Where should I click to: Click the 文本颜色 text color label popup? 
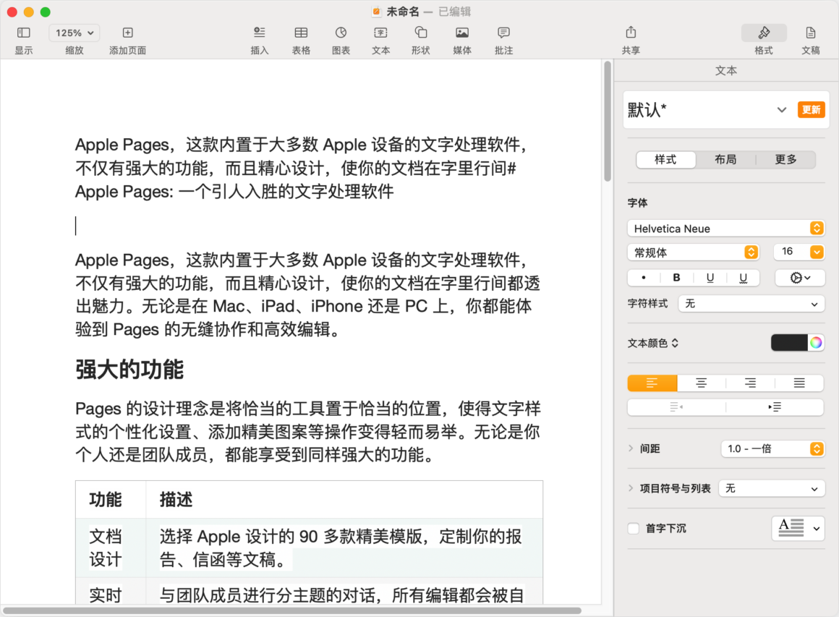[x=653, y=343]
